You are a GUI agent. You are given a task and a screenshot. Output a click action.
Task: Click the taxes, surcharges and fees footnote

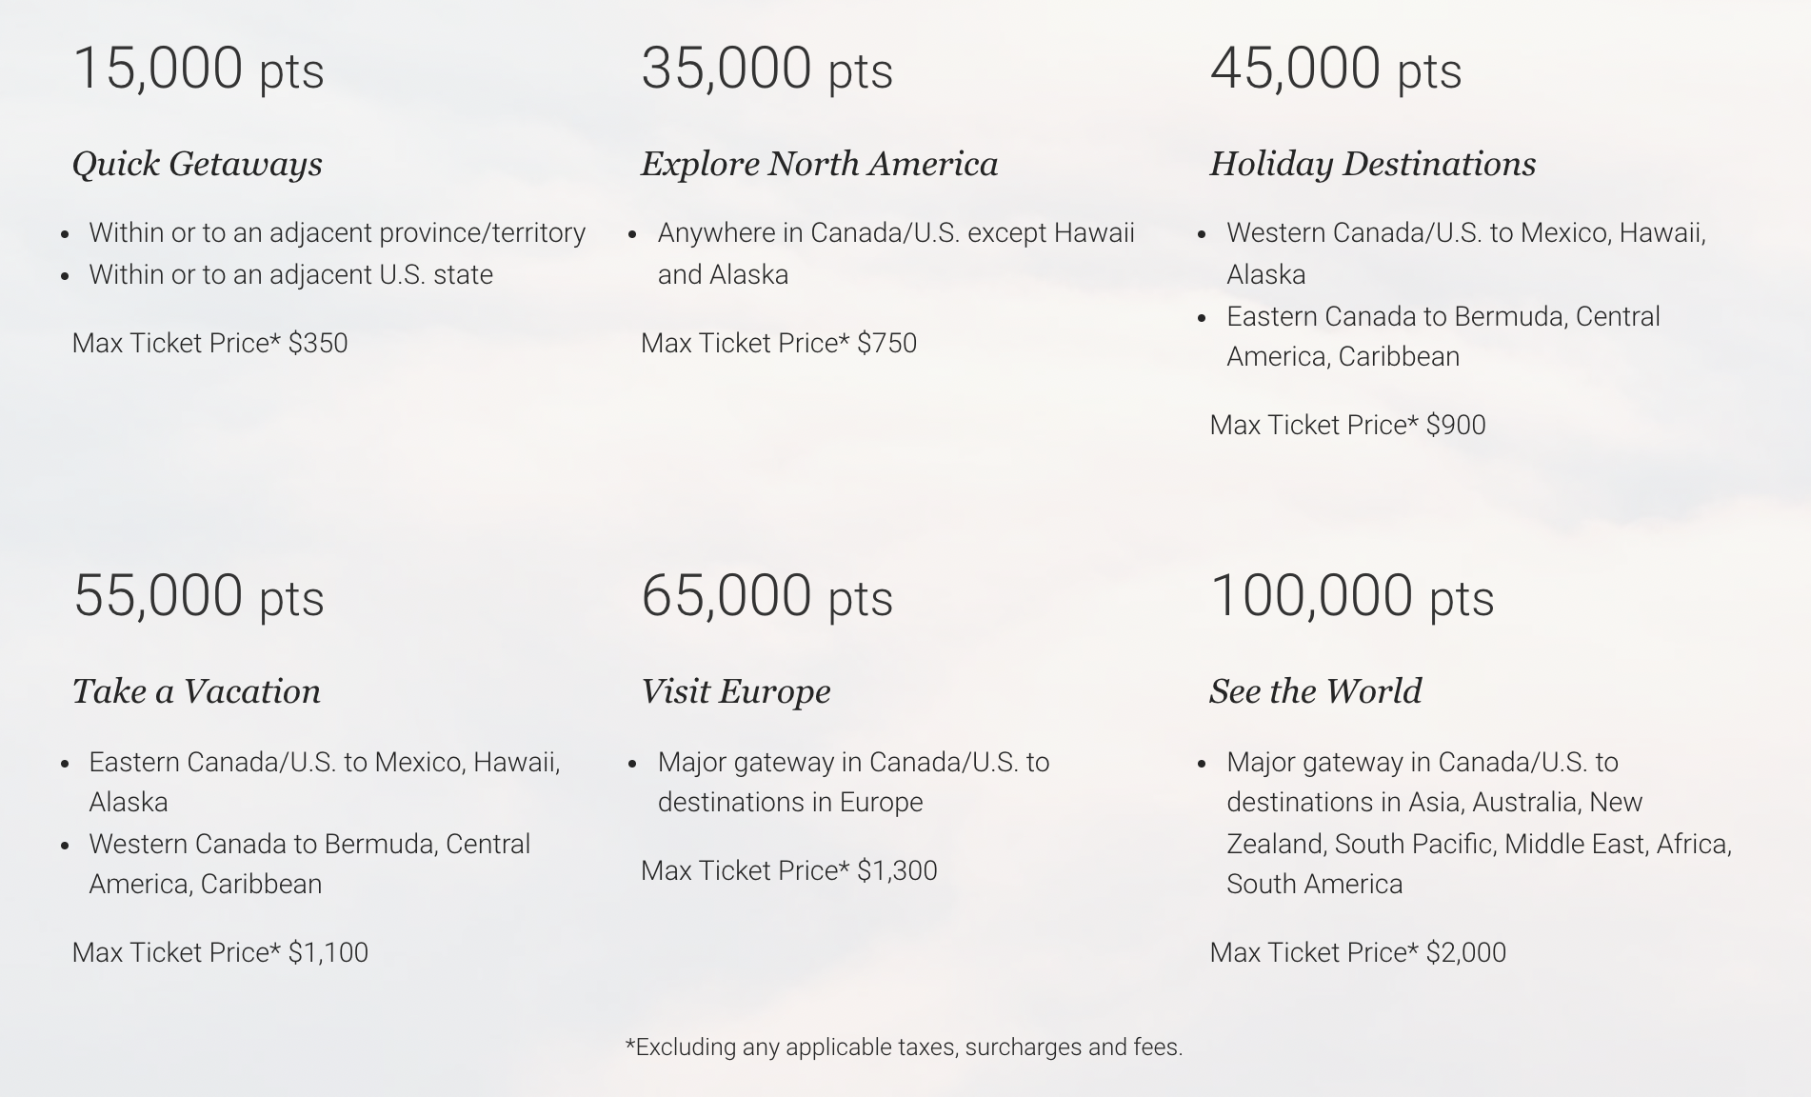click(x=904, y=1047)
